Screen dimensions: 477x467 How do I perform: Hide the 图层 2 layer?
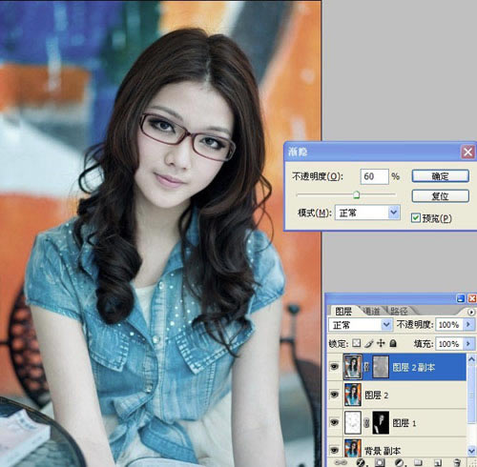click(334, 395)
